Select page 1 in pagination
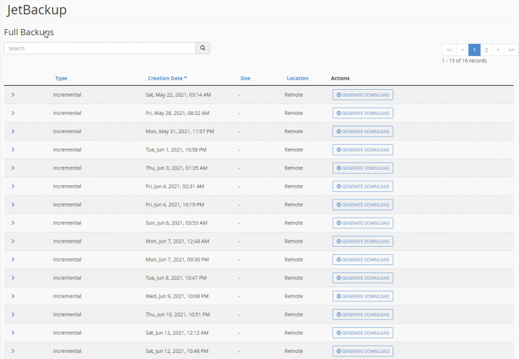Viewport: 519px width, 359px height. 474,49
